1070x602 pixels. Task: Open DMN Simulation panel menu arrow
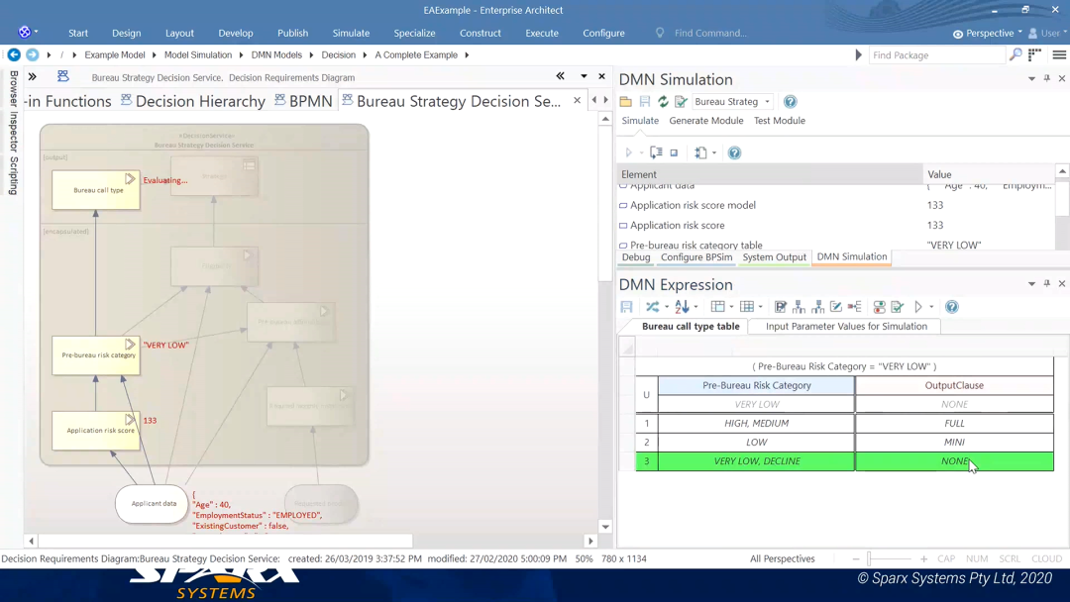pos(1031,78)
